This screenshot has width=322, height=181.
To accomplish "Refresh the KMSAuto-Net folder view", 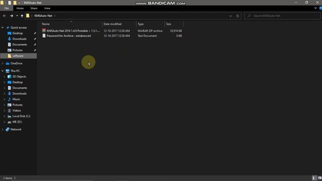I will [237, 16].
